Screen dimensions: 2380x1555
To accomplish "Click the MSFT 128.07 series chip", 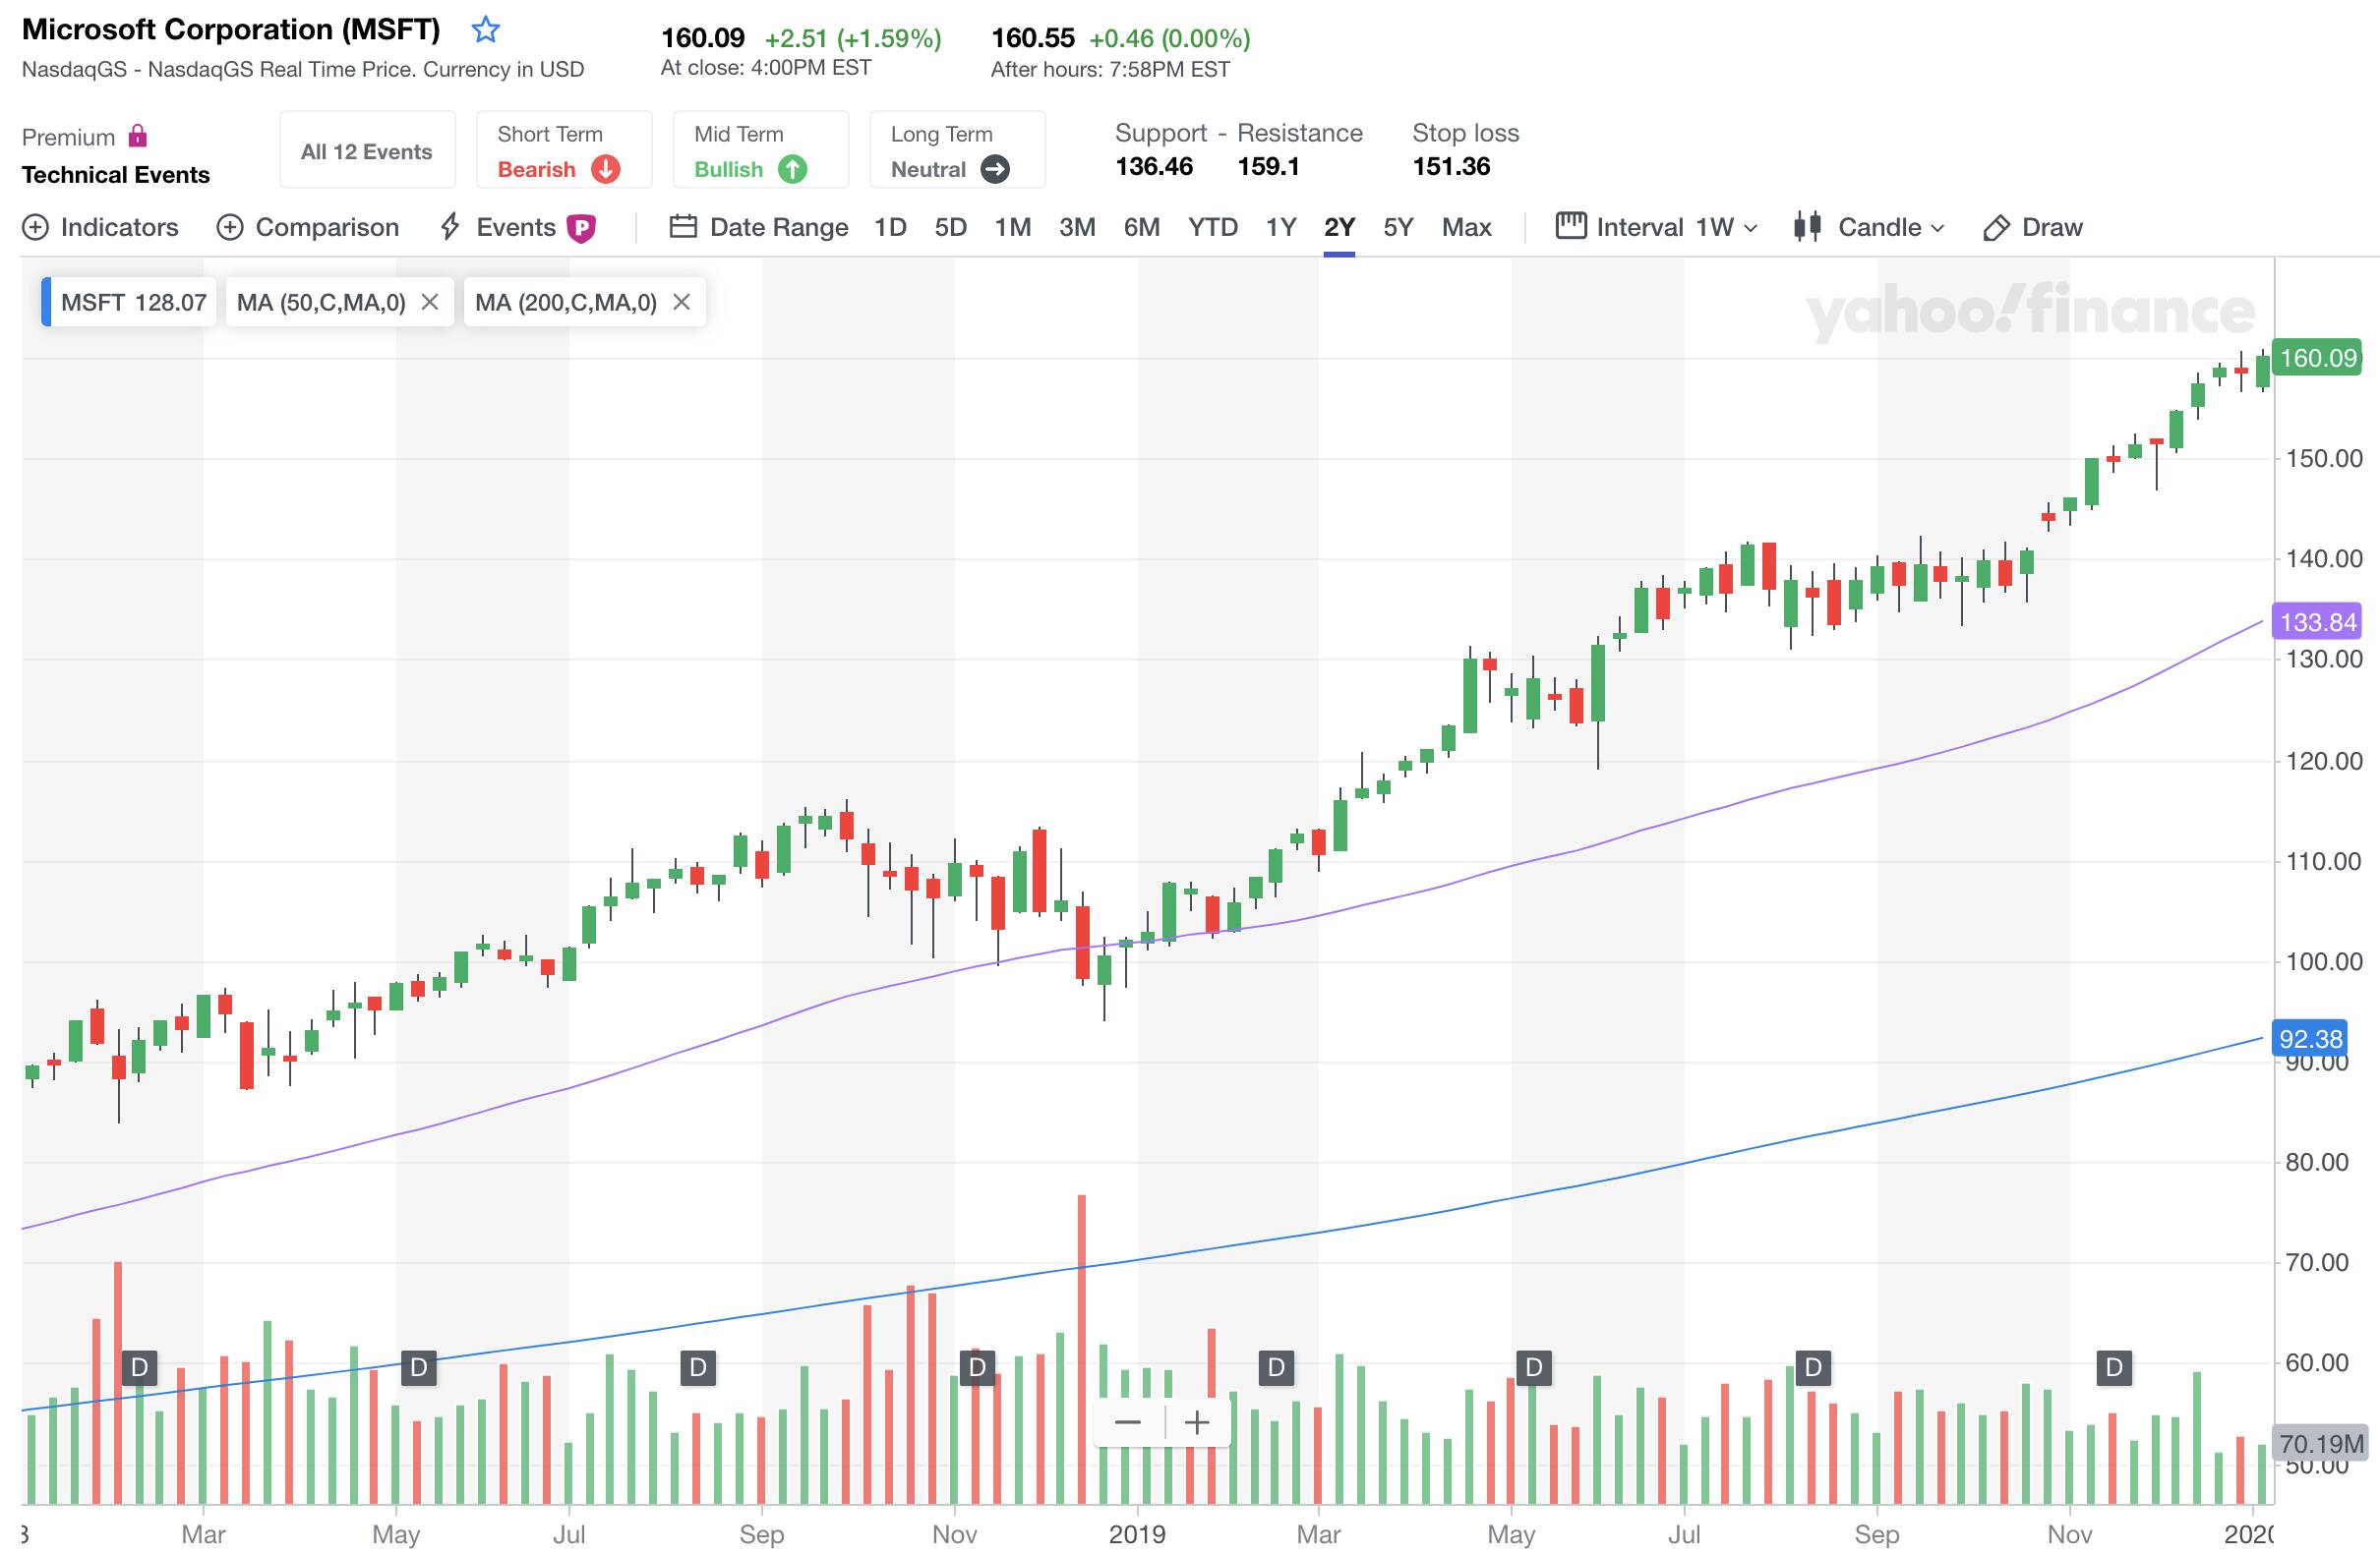I will point(132,302).
